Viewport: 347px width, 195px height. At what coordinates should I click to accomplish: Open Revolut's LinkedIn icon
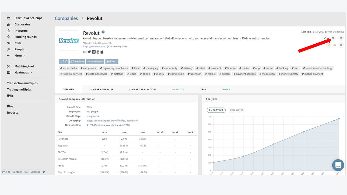pos(94,52)
